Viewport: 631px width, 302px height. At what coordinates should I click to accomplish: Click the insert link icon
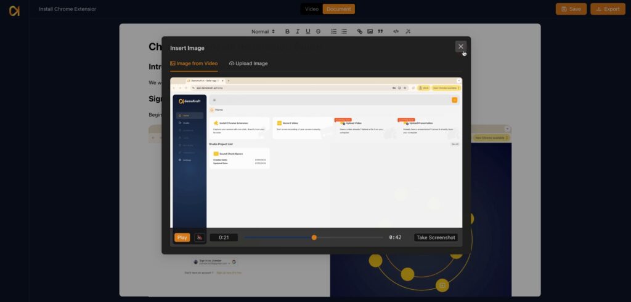click(x=360, y=31)
